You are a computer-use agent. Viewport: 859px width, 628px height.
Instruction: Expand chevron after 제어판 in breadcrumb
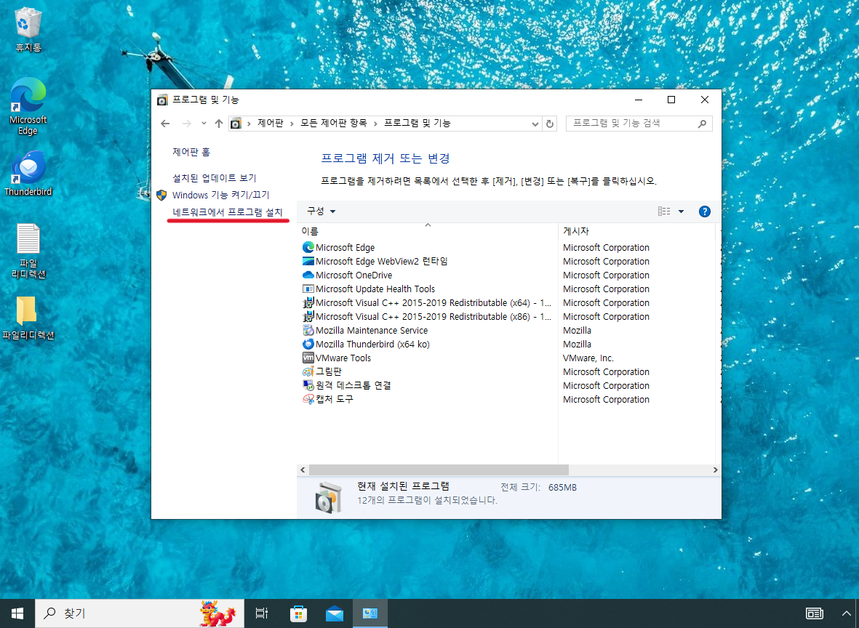click(292, 124)
